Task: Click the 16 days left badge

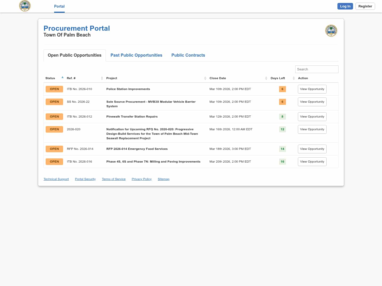Action: tap(282, 162)
